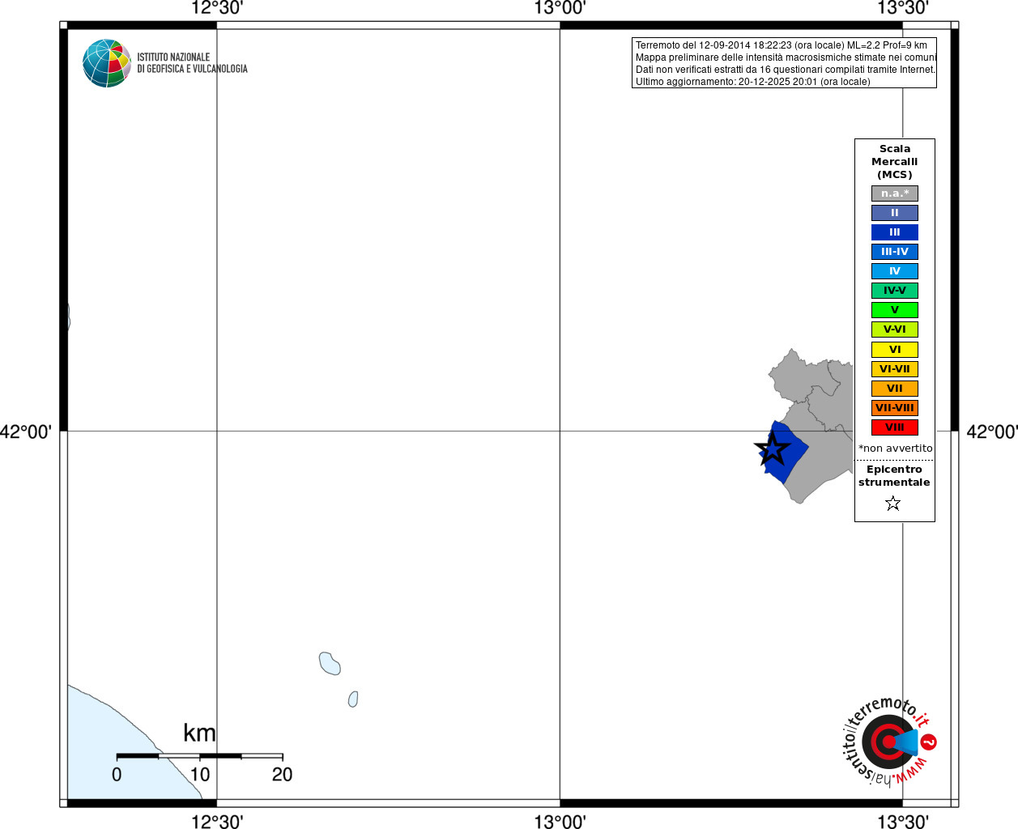Screen dimensions: 1018x829
Task: Click 'Scala Mercalli (MCS)' legend heading
Action: (895, 162)
